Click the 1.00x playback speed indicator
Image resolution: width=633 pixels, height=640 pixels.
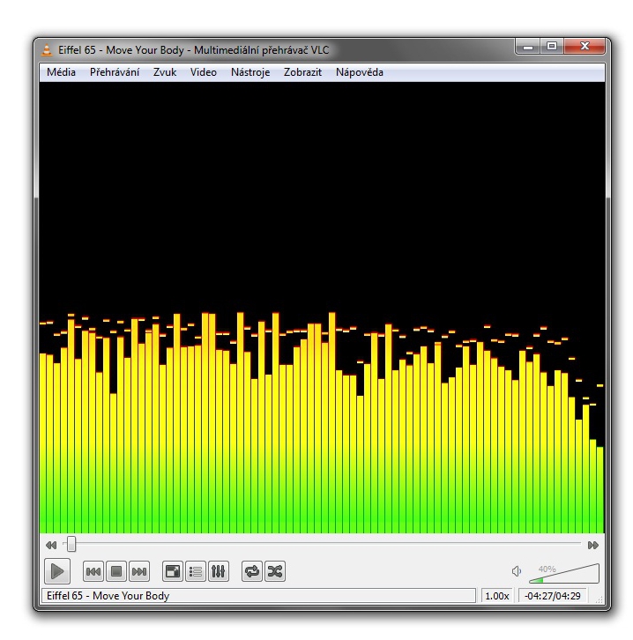coord(496,596)
